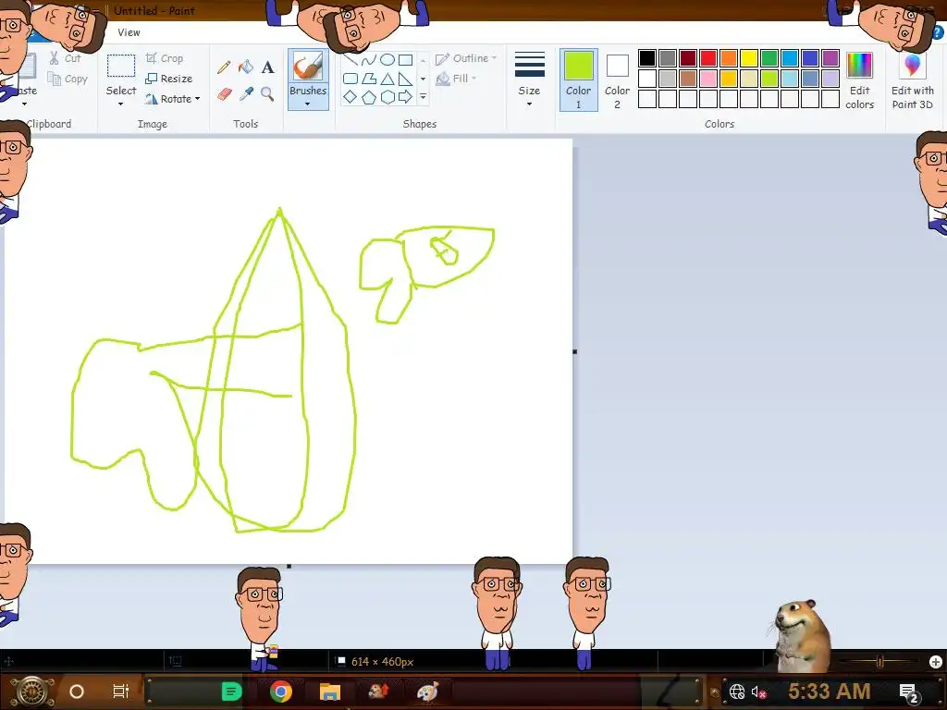Select the lime color swatch
947x710 pixels.
click(x=769, y=79)
